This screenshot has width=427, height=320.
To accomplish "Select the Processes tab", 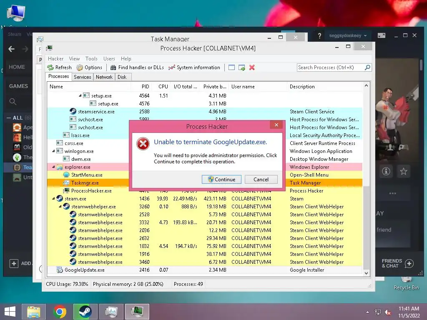I will point(58,77).
